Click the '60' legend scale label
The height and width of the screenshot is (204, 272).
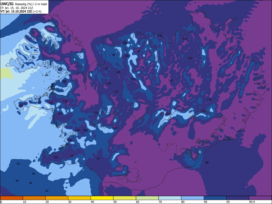138,202
